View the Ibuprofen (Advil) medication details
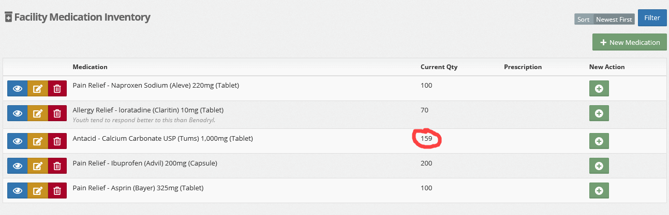 tap(18, 166)
